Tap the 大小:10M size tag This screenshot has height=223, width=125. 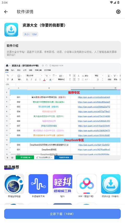(x=30, y=34)
